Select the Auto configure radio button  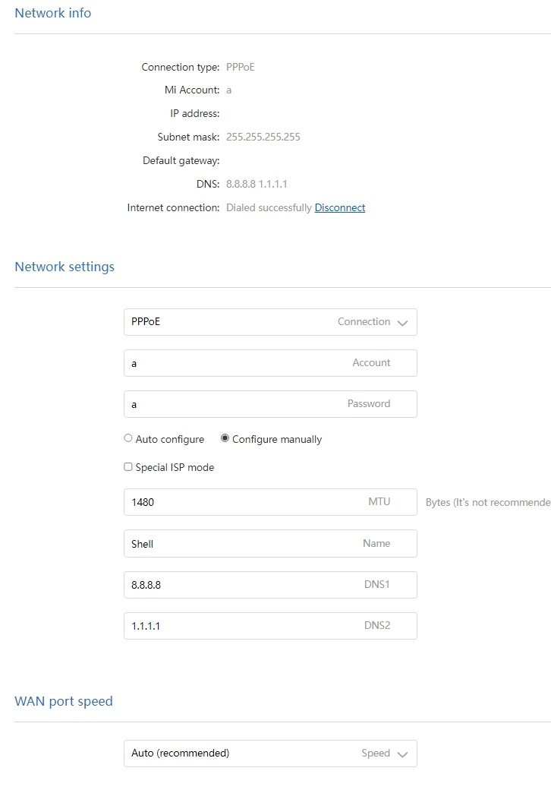tap(128, 438)
